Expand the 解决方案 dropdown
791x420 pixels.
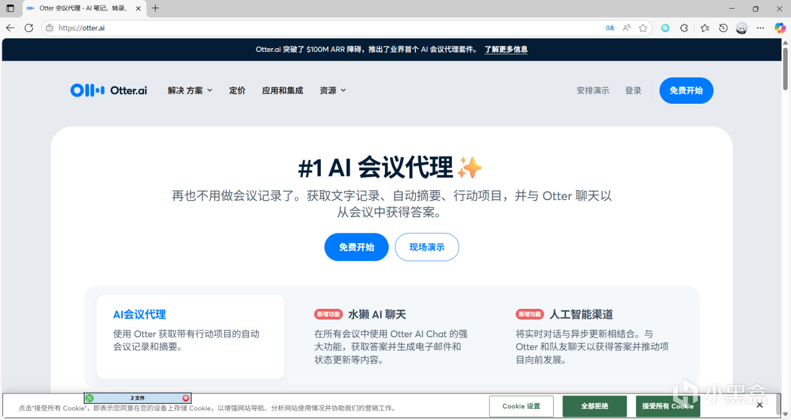(x=190, y=90)
